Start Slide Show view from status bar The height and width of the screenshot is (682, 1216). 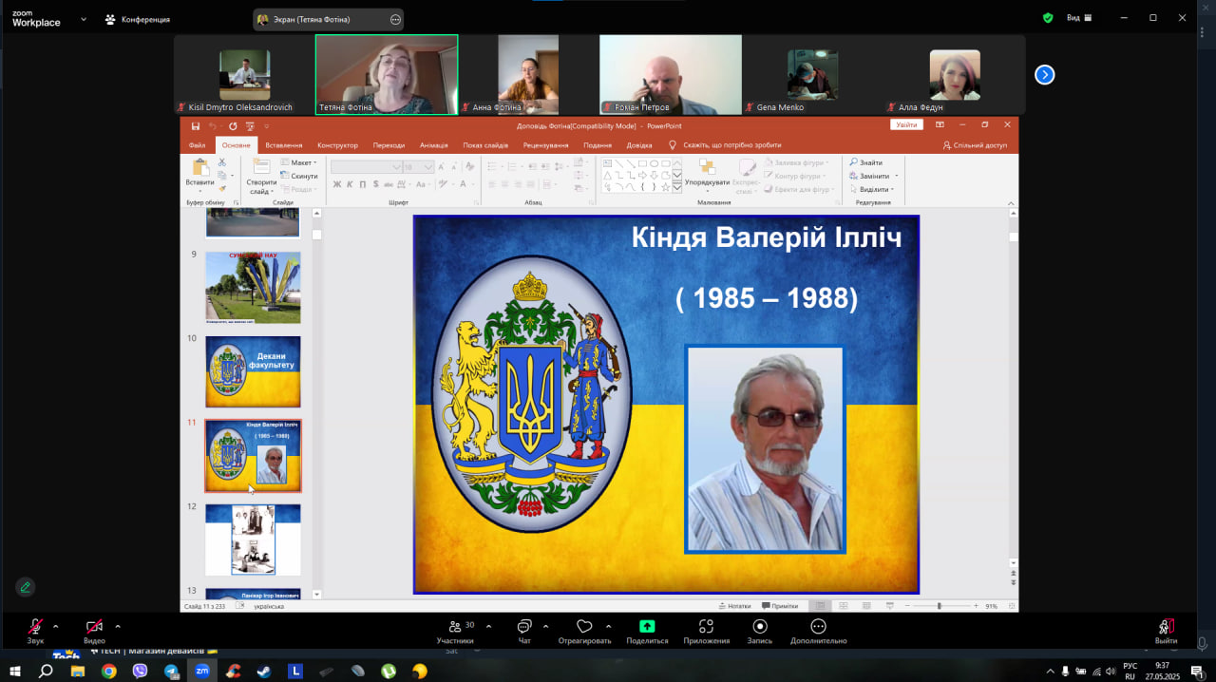[x=891, y=606]
